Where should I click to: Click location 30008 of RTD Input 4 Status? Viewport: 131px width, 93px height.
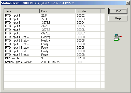click(x=81, y=48)
